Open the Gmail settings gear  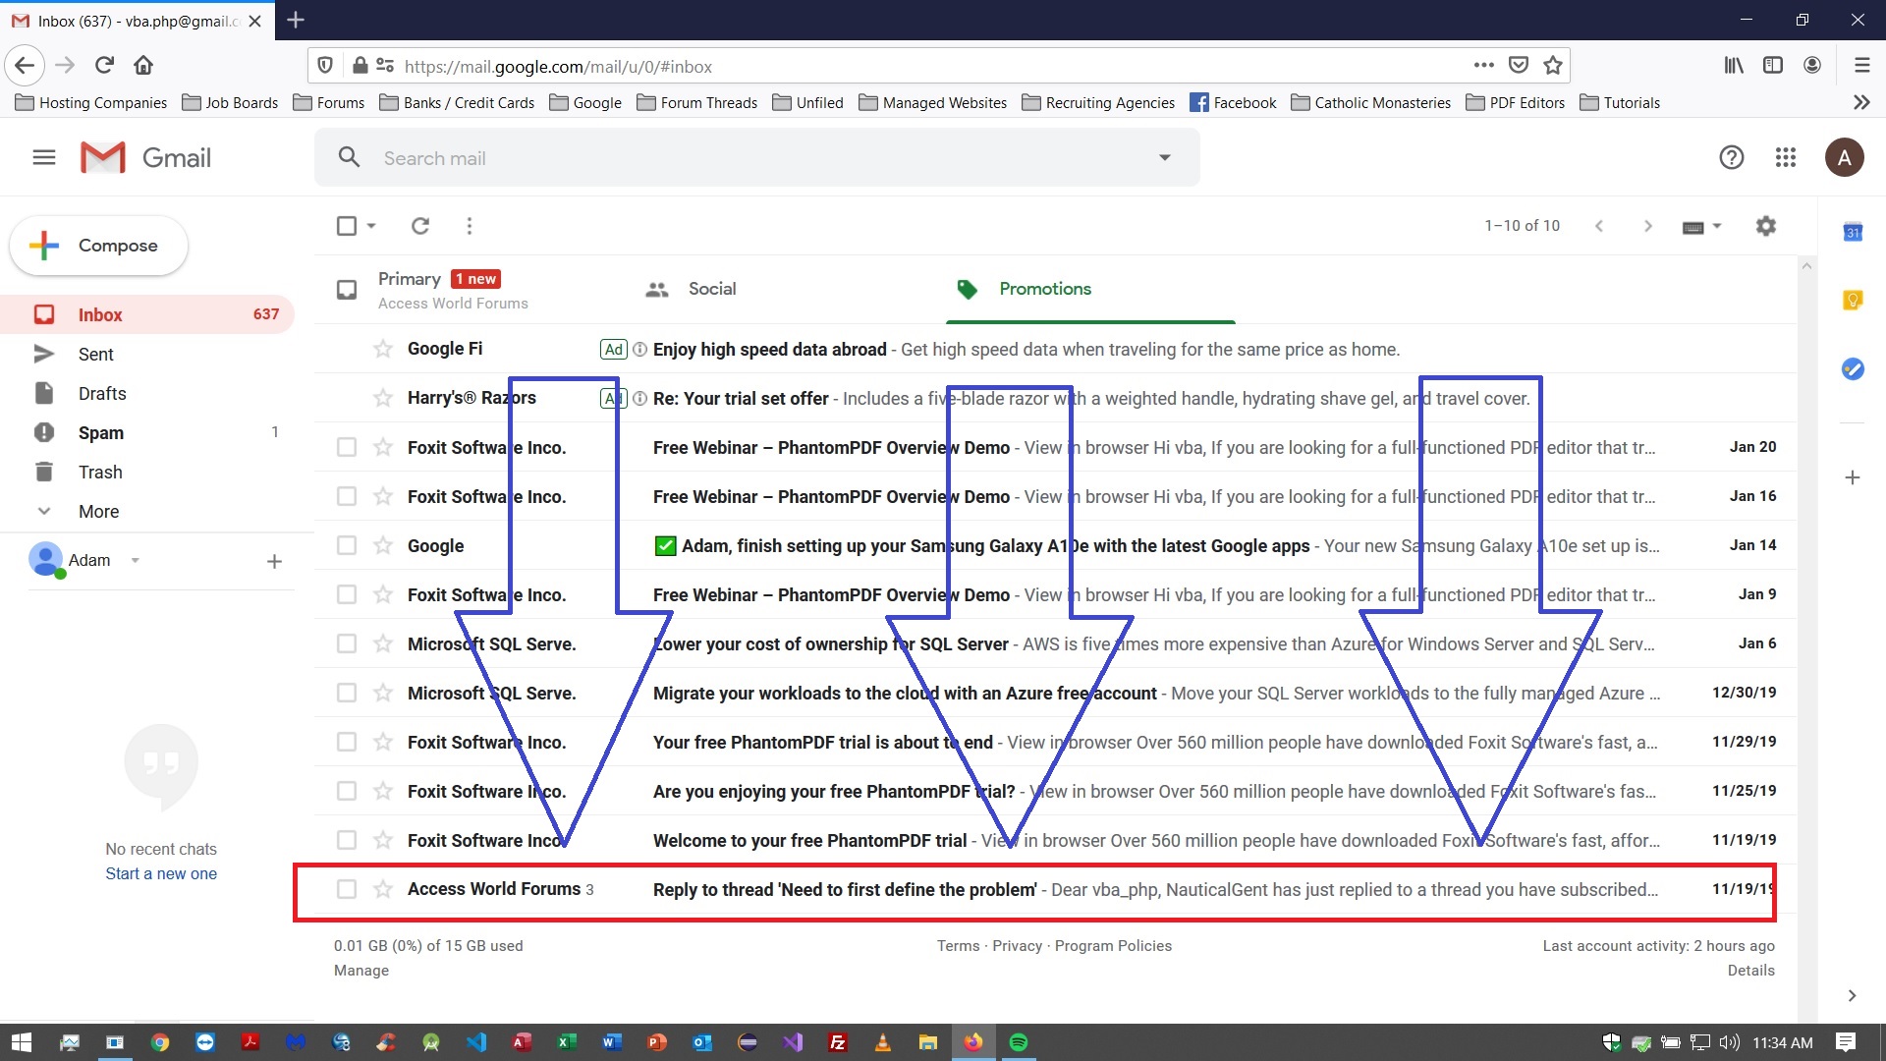tap(1765, 226)
